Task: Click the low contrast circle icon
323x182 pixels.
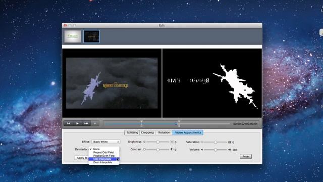Action: point(144,150)
